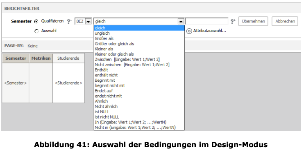
Task: Select 'endet nicht mit' option
Action: (139, 96)
